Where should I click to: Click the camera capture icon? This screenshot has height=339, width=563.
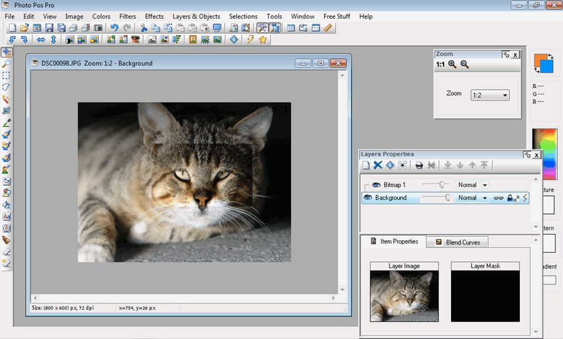98,28
